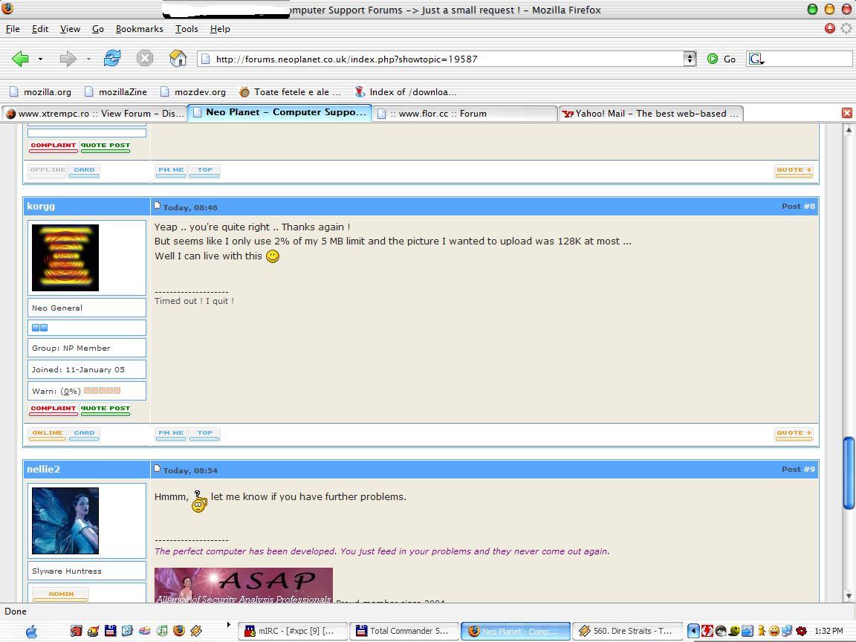The width and height of the screenshot is (856, 642).
Task: Switch to Total Commander taskbar window
Action: [405, 631]
